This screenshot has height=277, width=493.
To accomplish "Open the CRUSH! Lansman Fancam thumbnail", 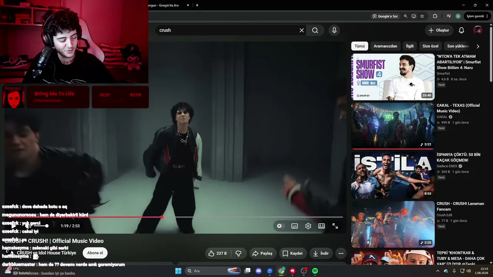I will [x=393, y=224].
